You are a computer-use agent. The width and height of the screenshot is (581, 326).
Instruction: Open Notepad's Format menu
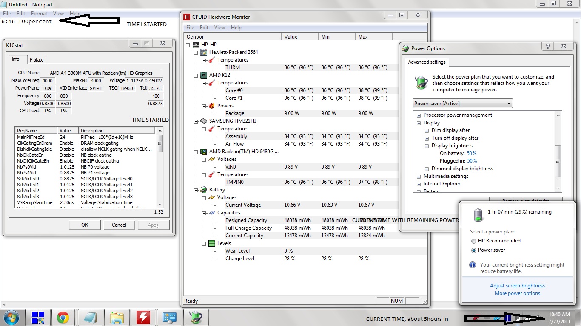click(39, 14)
